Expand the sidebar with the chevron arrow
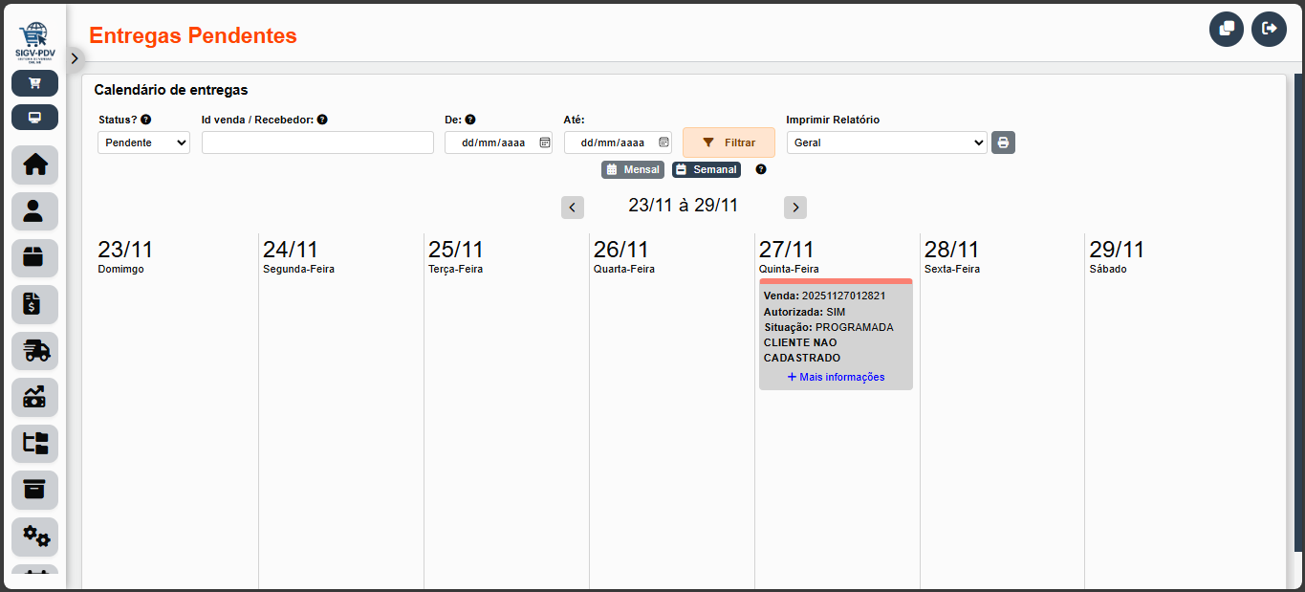The height and width of the screenshot is (592, 1305). coord(75,58)
